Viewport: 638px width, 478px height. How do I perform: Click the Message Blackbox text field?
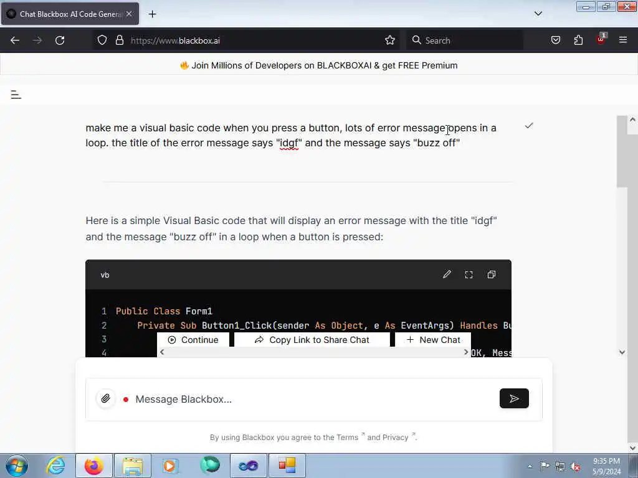(313, 400)
